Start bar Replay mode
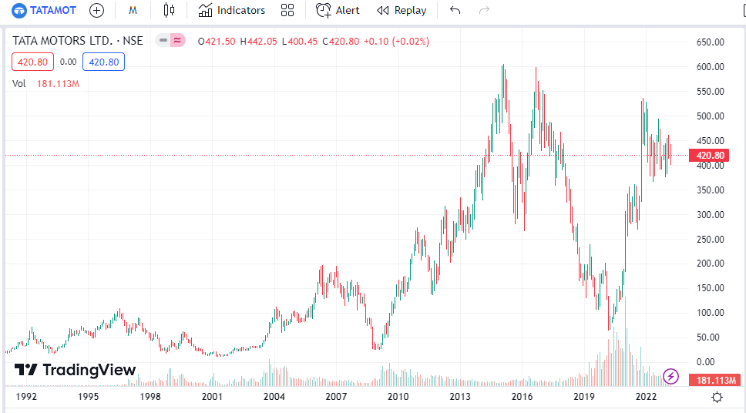 pos(402,10)
